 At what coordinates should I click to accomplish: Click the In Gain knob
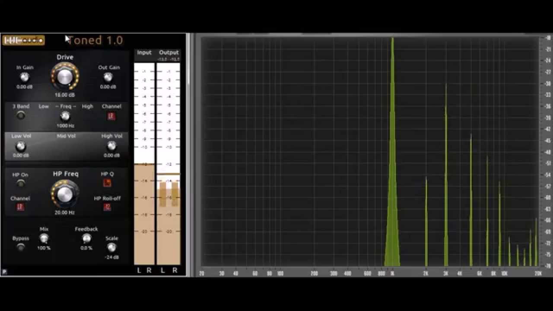point(25,77)
